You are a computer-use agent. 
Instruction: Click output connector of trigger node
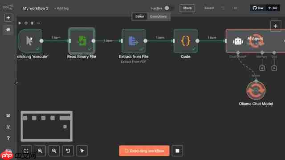click(41, 41)
